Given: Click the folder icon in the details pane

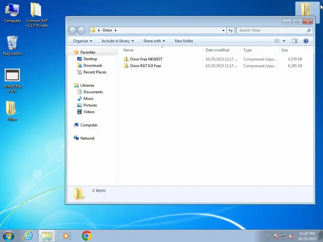Looking at the screenshot, I should [79, 194].
